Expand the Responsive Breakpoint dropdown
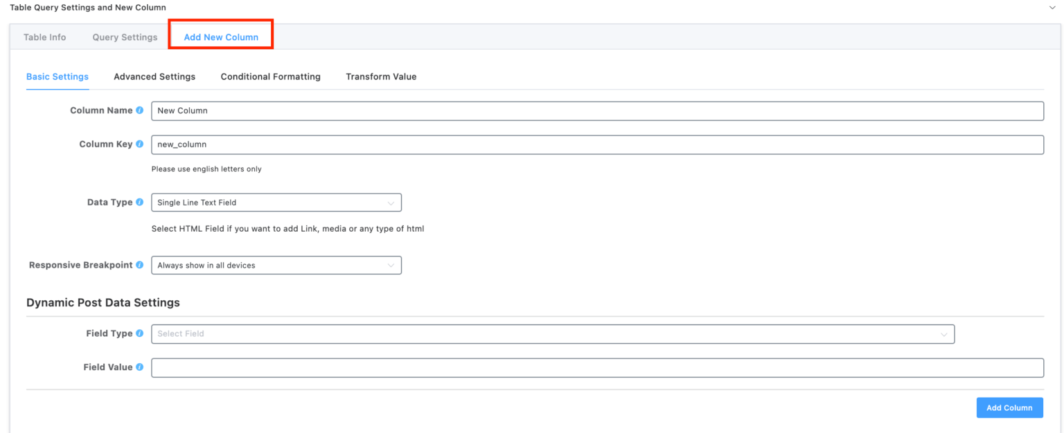1064x433 pixels. 276,265
